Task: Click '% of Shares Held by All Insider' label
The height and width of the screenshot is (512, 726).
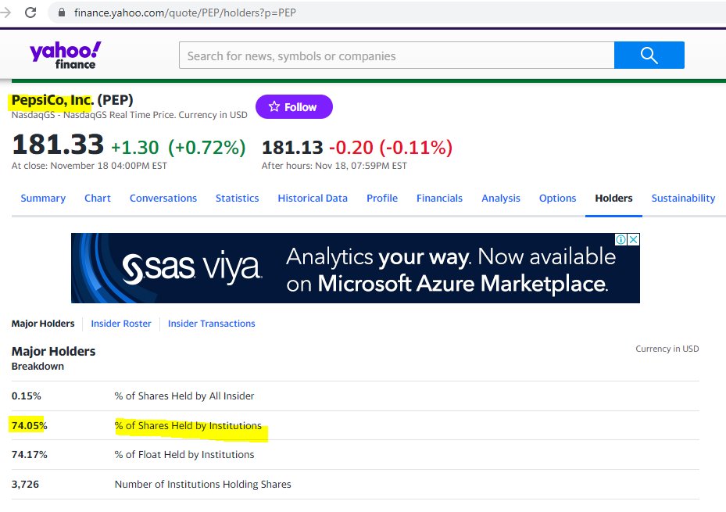Action: tap(184, 396)
